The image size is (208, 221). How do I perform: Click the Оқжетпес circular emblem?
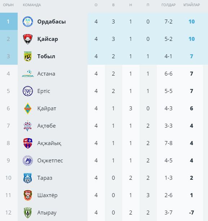pyautogui.click(x=28, y=161)
